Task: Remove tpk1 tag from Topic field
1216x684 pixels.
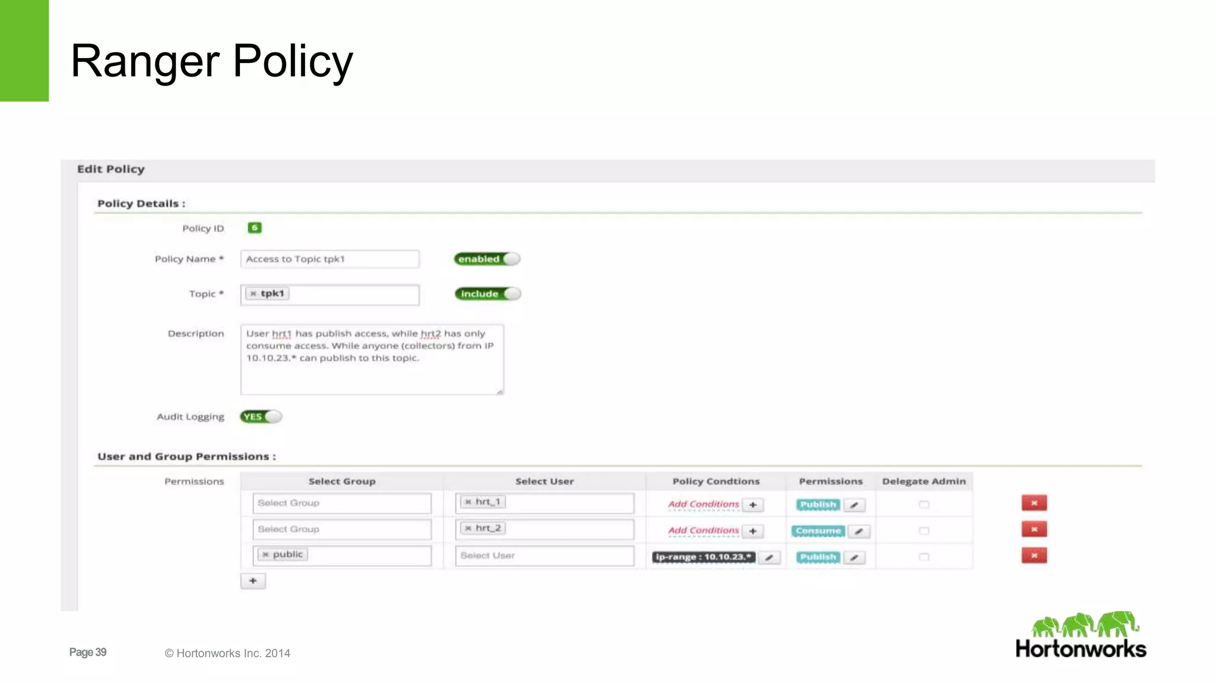Action: tap(254, 293)
